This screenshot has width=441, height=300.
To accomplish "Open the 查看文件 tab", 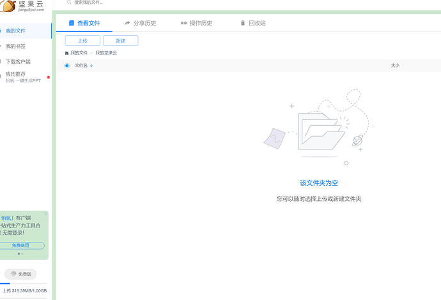I will click(84, 23).
